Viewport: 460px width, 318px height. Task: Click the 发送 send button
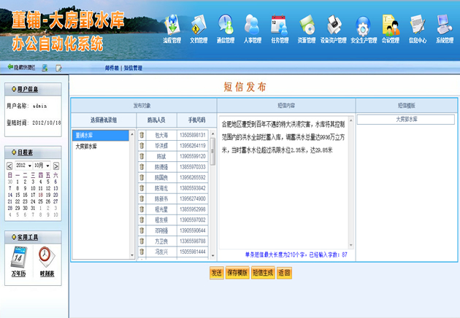[216, 273]
